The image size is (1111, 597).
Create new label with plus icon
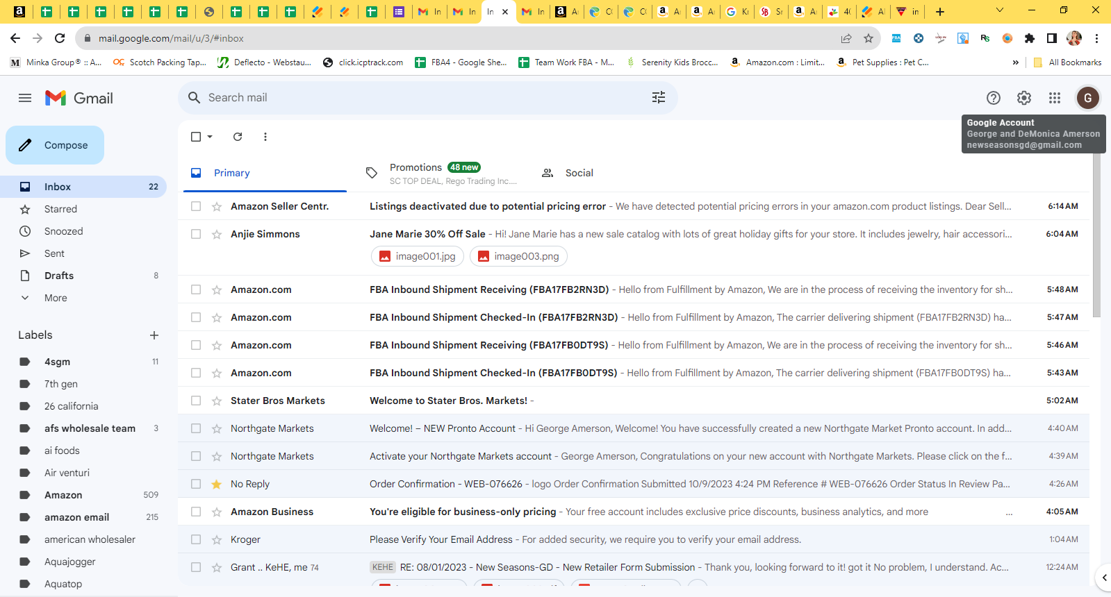click(154, 335)
